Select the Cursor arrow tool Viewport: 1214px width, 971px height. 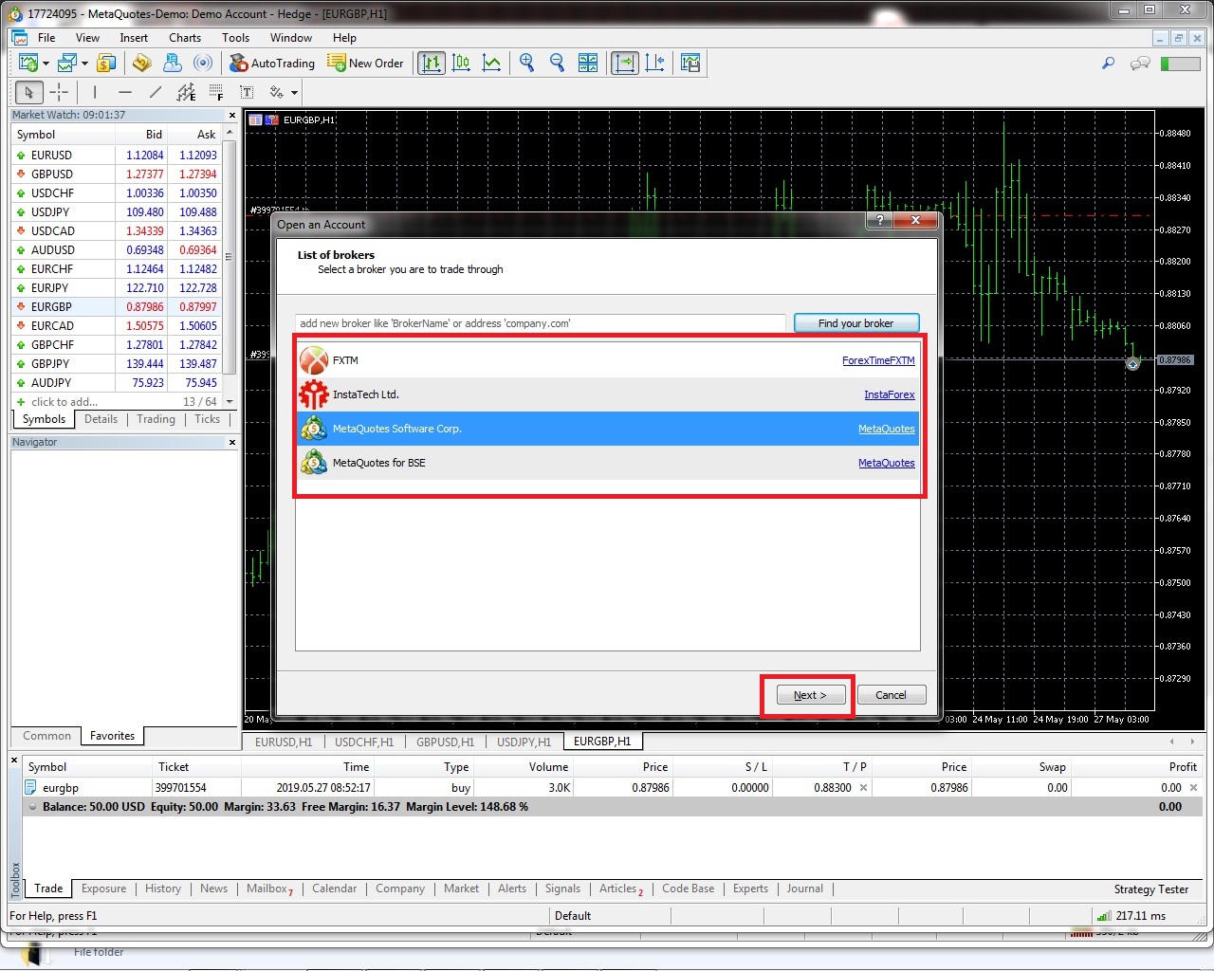[x=28, y=92]
